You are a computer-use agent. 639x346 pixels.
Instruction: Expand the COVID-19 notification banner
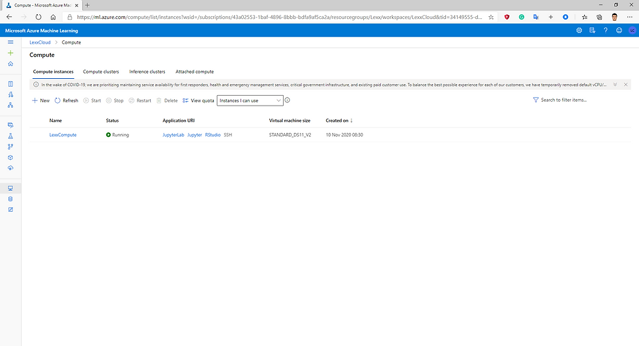615,85
